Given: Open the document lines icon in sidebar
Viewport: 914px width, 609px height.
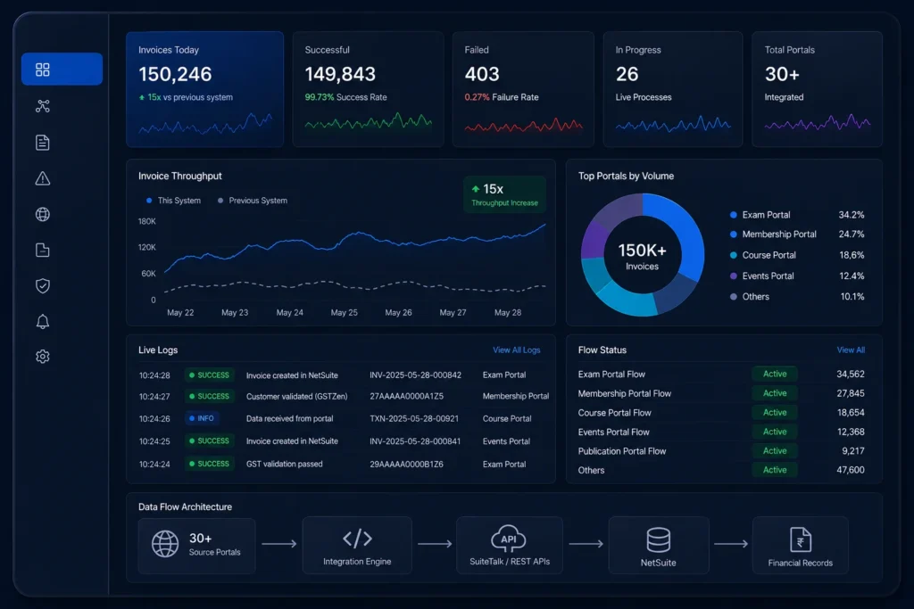Looking at the screenshot, I should tap(43, 142).
